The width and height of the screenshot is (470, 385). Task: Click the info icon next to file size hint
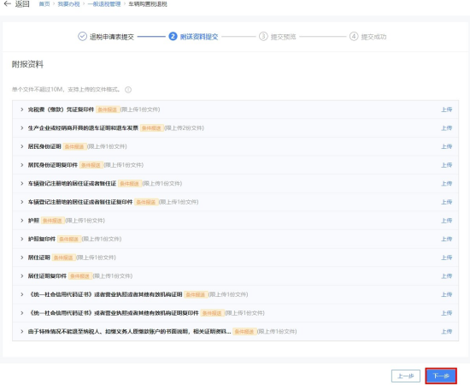pyautogui.click(x=128, y=90)
